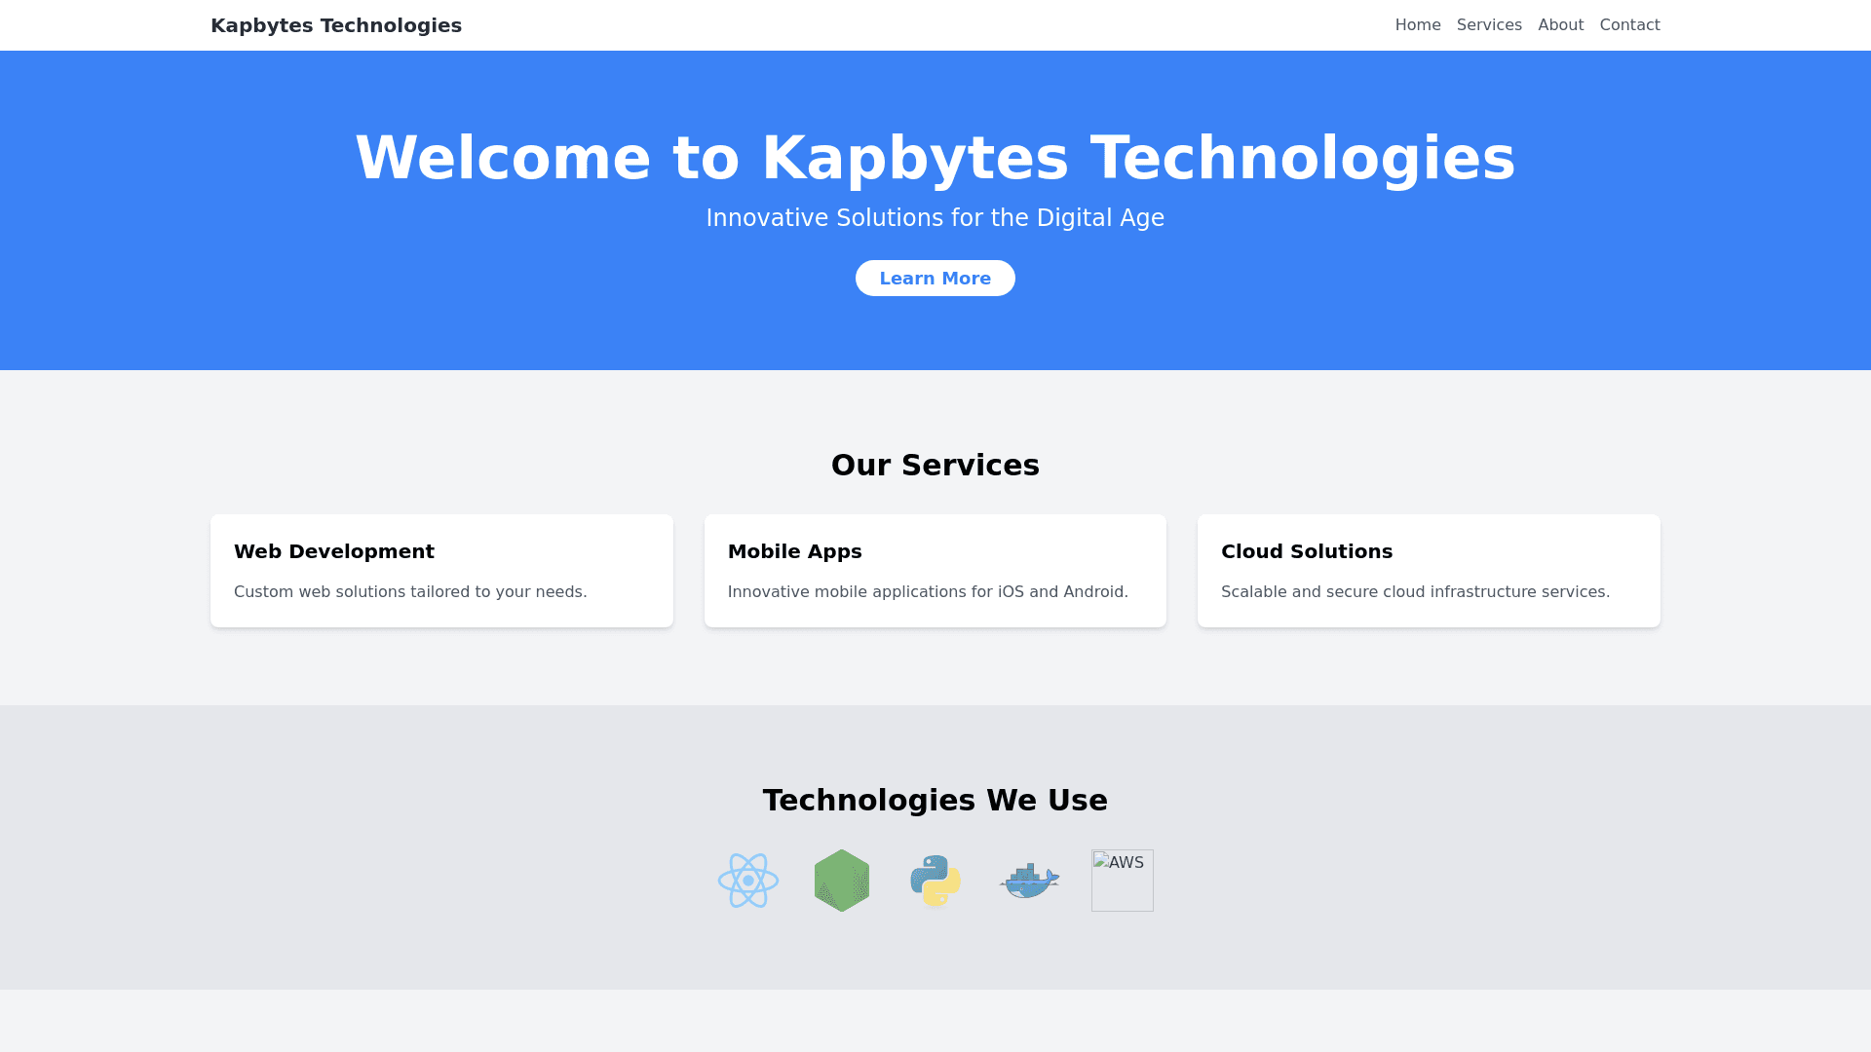Image resolution: width=1871 pixels, height=1052 pixels.
Task: Click the Cloud Solutions card description text
Action: coord(1415,592)
